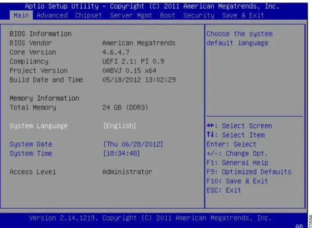Image resolution: width=312 pixels, height=228 pixels.
Task: Select the System Language option
Action: [38, 126]
